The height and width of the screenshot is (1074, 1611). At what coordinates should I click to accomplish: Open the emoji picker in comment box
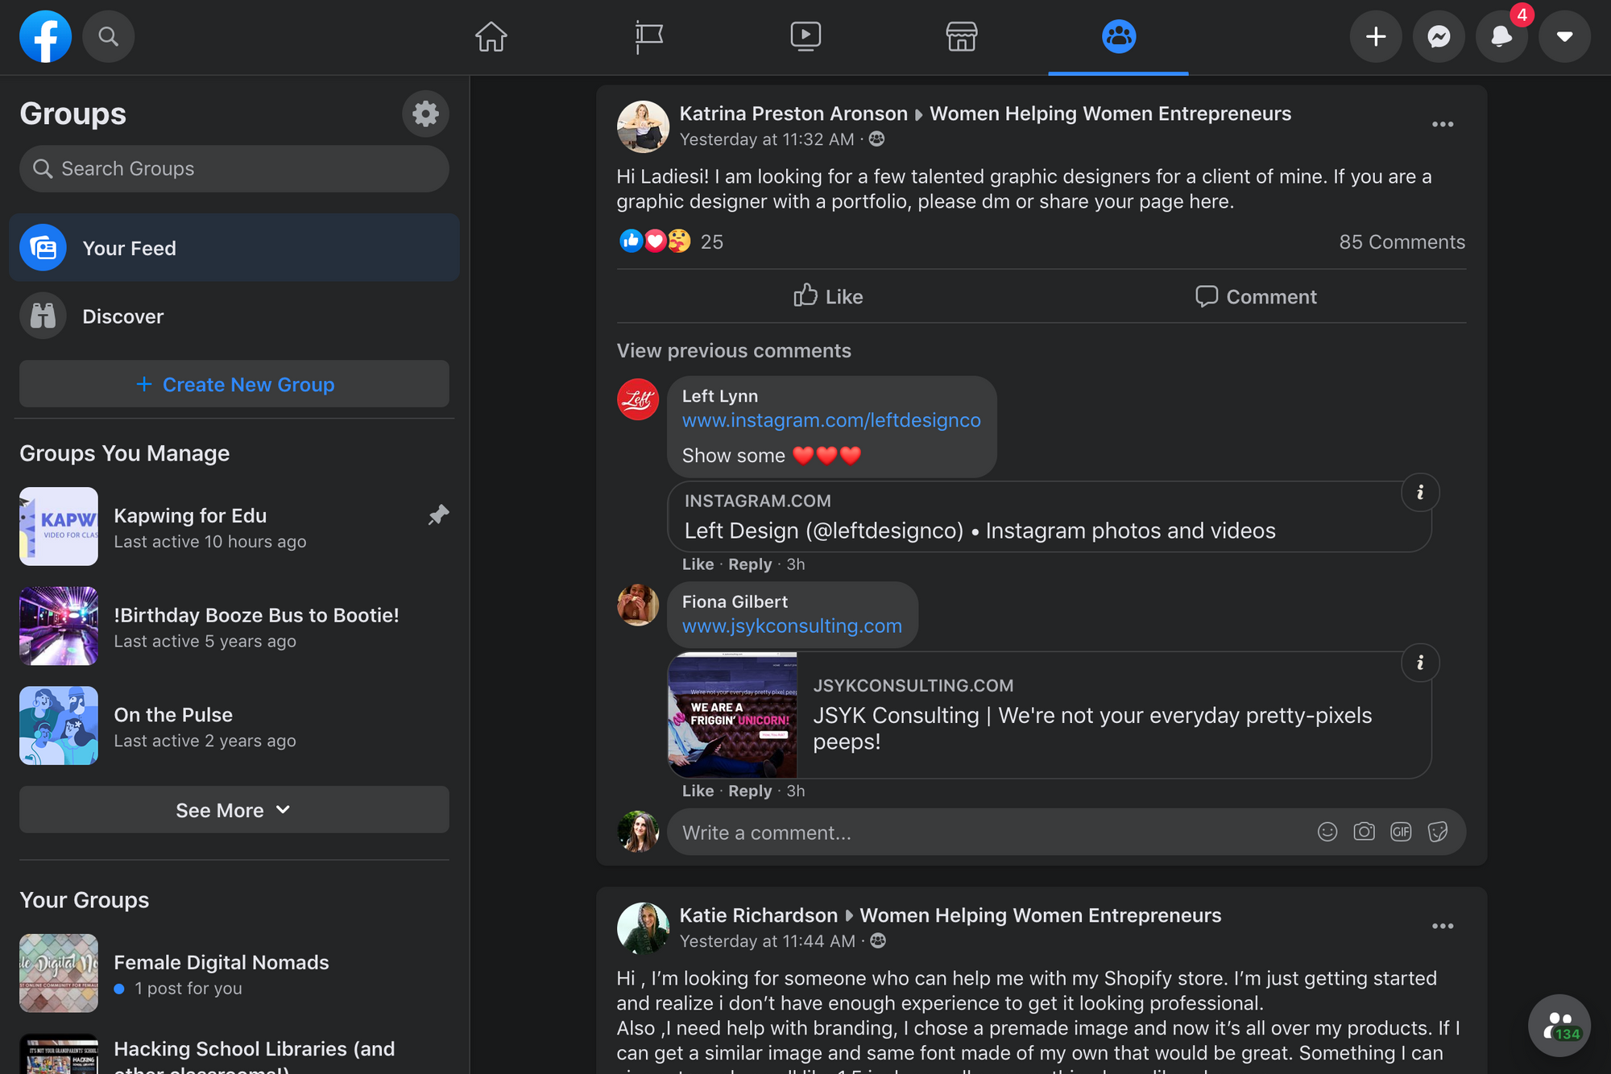coord(1327,832)
